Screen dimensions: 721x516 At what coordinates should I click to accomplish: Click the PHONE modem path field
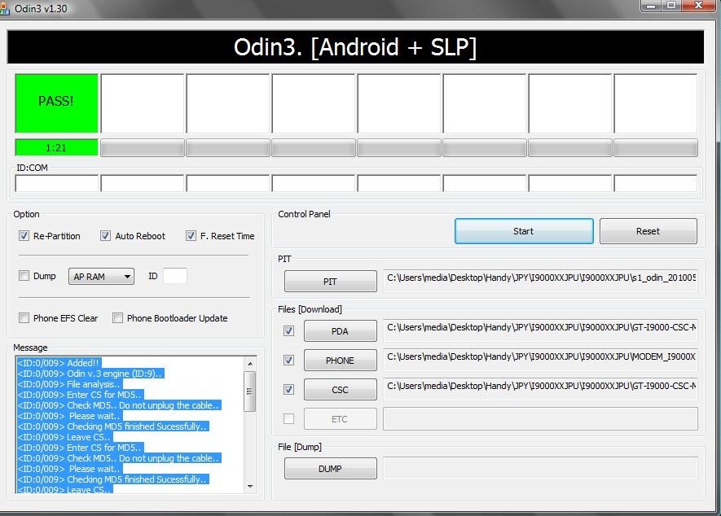coord(540,360)
